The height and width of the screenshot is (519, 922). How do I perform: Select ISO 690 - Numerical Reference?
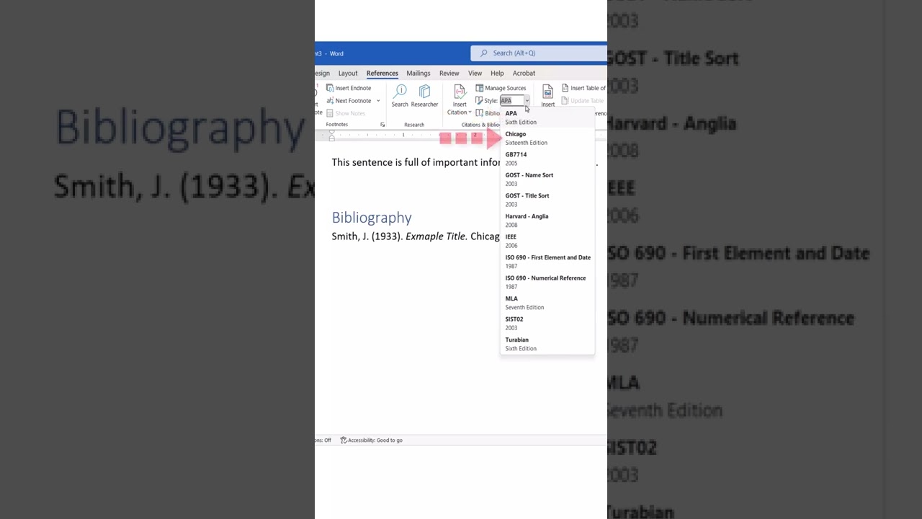[547, 282]
